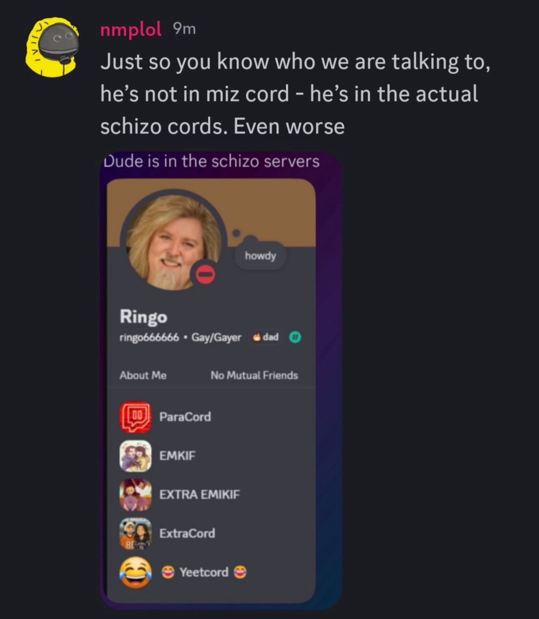The image size is (539, 619).
Task: Open the ParaCord server icon
Action: tap(135, 417)
